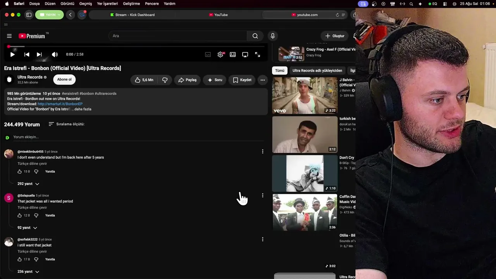The width and height of the screenshot is (496, 279).
Task: Open the Crazy Frog - Axel F video thumbnail
Action: [291, 54]
